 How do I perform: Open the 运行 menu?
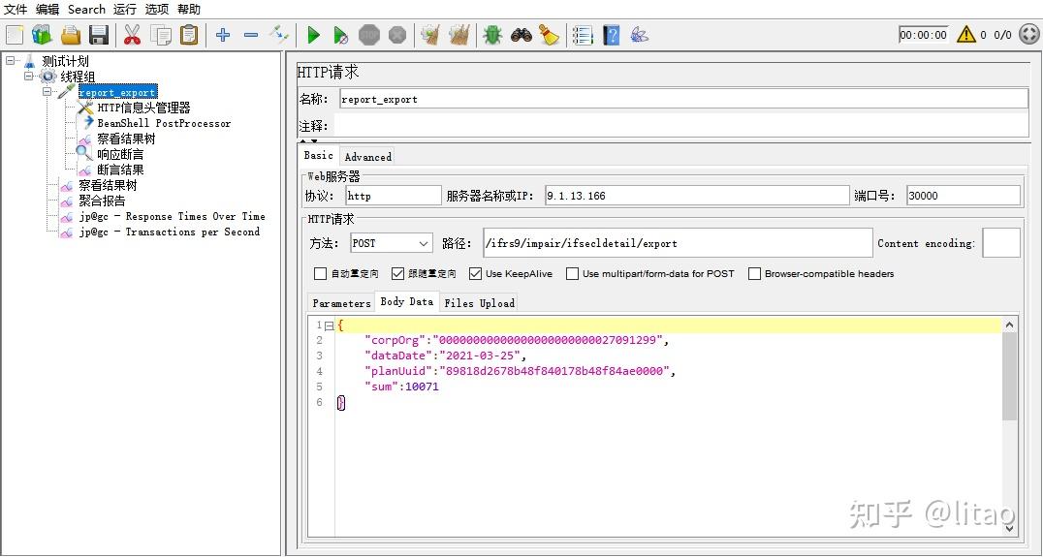(x=125, y=10)
